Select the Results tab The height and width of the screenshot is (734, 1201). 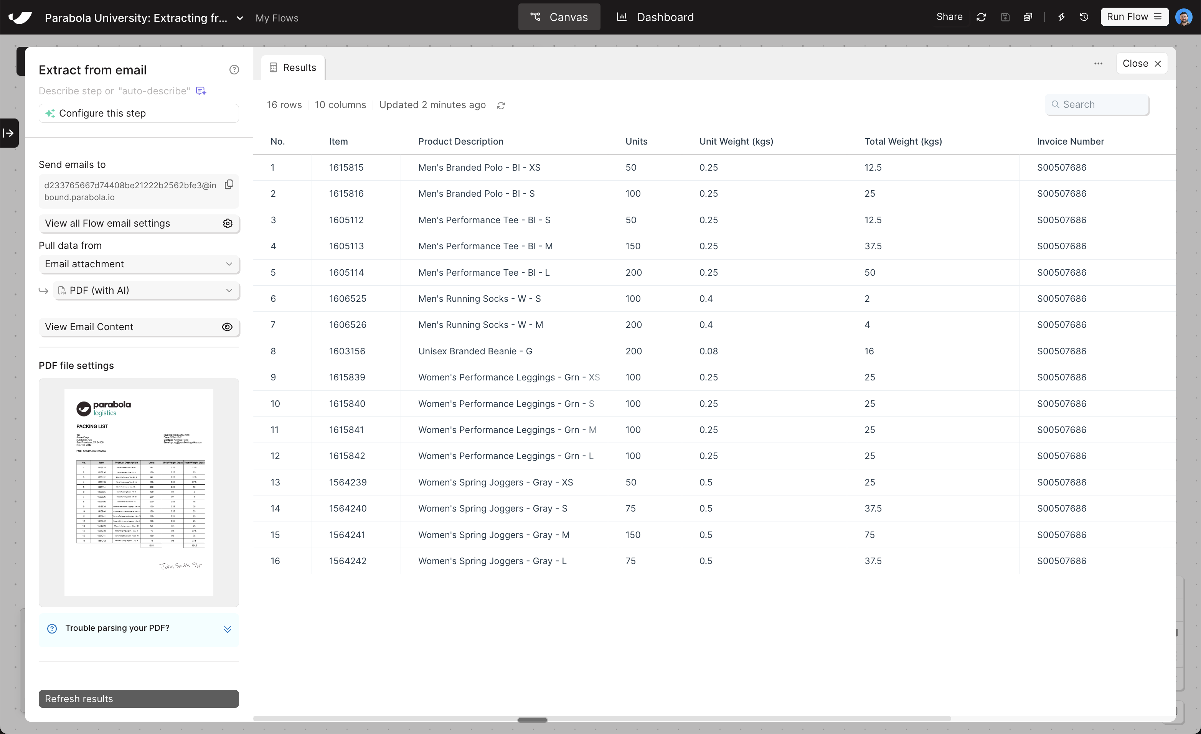tap(294, 68)
